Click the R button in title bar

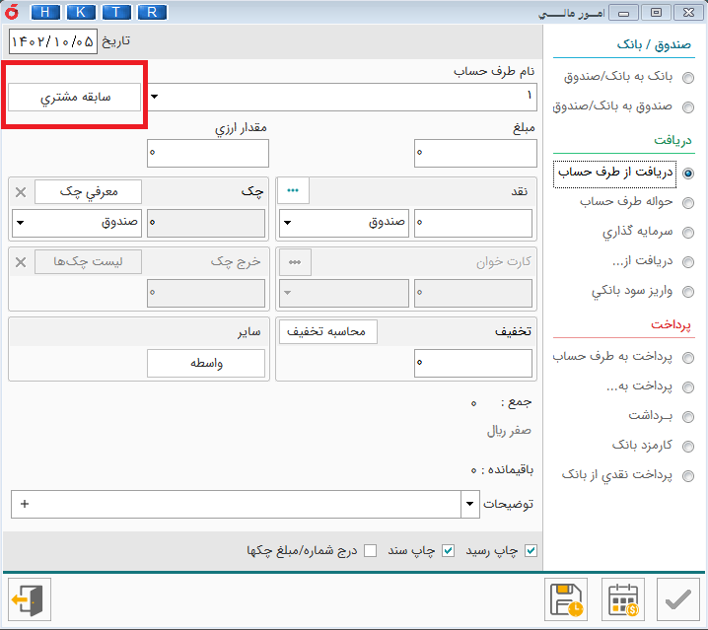[152, 12]
